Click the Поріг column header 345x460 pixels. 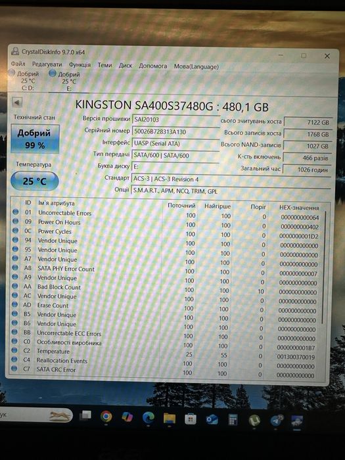(x=258, y=207)
